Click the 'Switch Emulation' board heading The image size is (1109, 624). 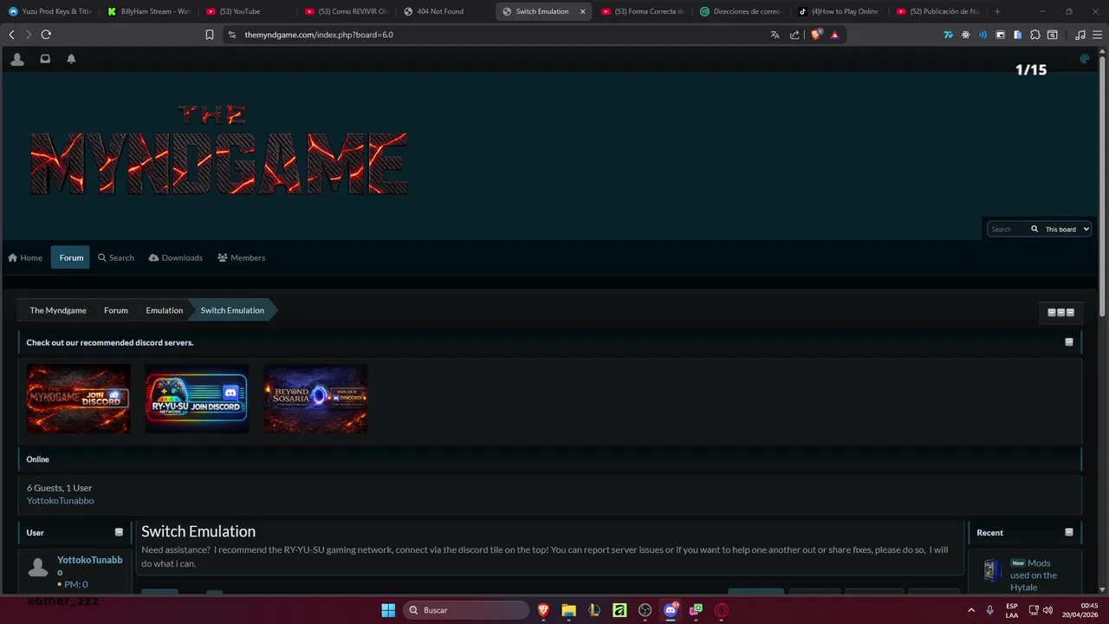tap(198, 531)
